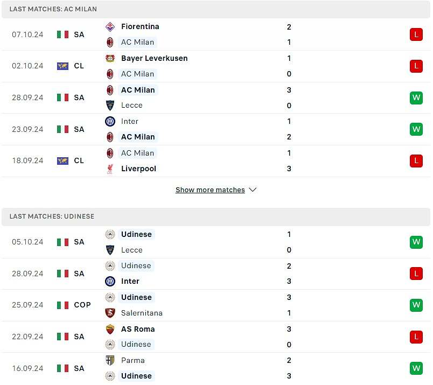The height and width of the screenshot is (385, 433).
Task: Click the red L badge for AS Roma match
Action: 416,337
